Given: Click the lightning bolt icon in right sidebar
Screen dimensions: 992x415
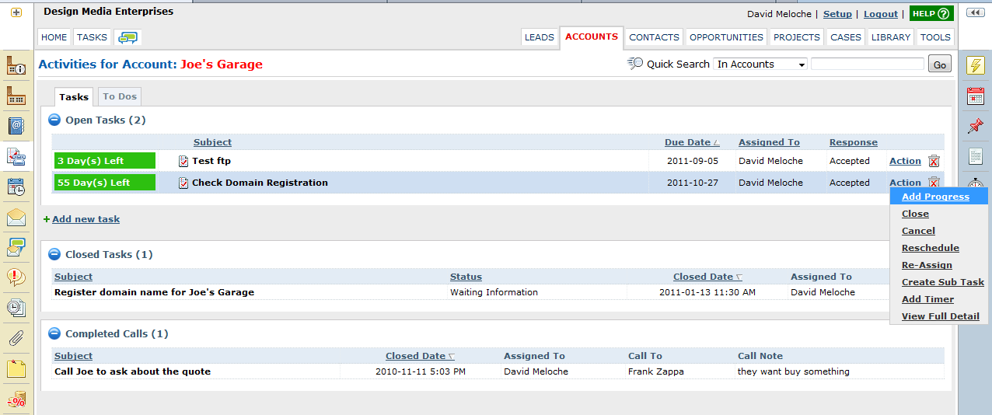Looking at the screenshot, I should coord(975,65).
